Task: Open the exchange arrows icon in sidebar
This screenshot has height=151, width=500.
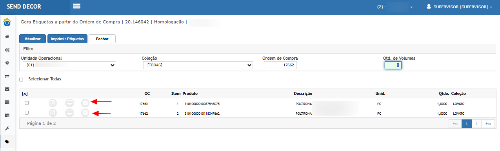Action: (x=7, y=76)
